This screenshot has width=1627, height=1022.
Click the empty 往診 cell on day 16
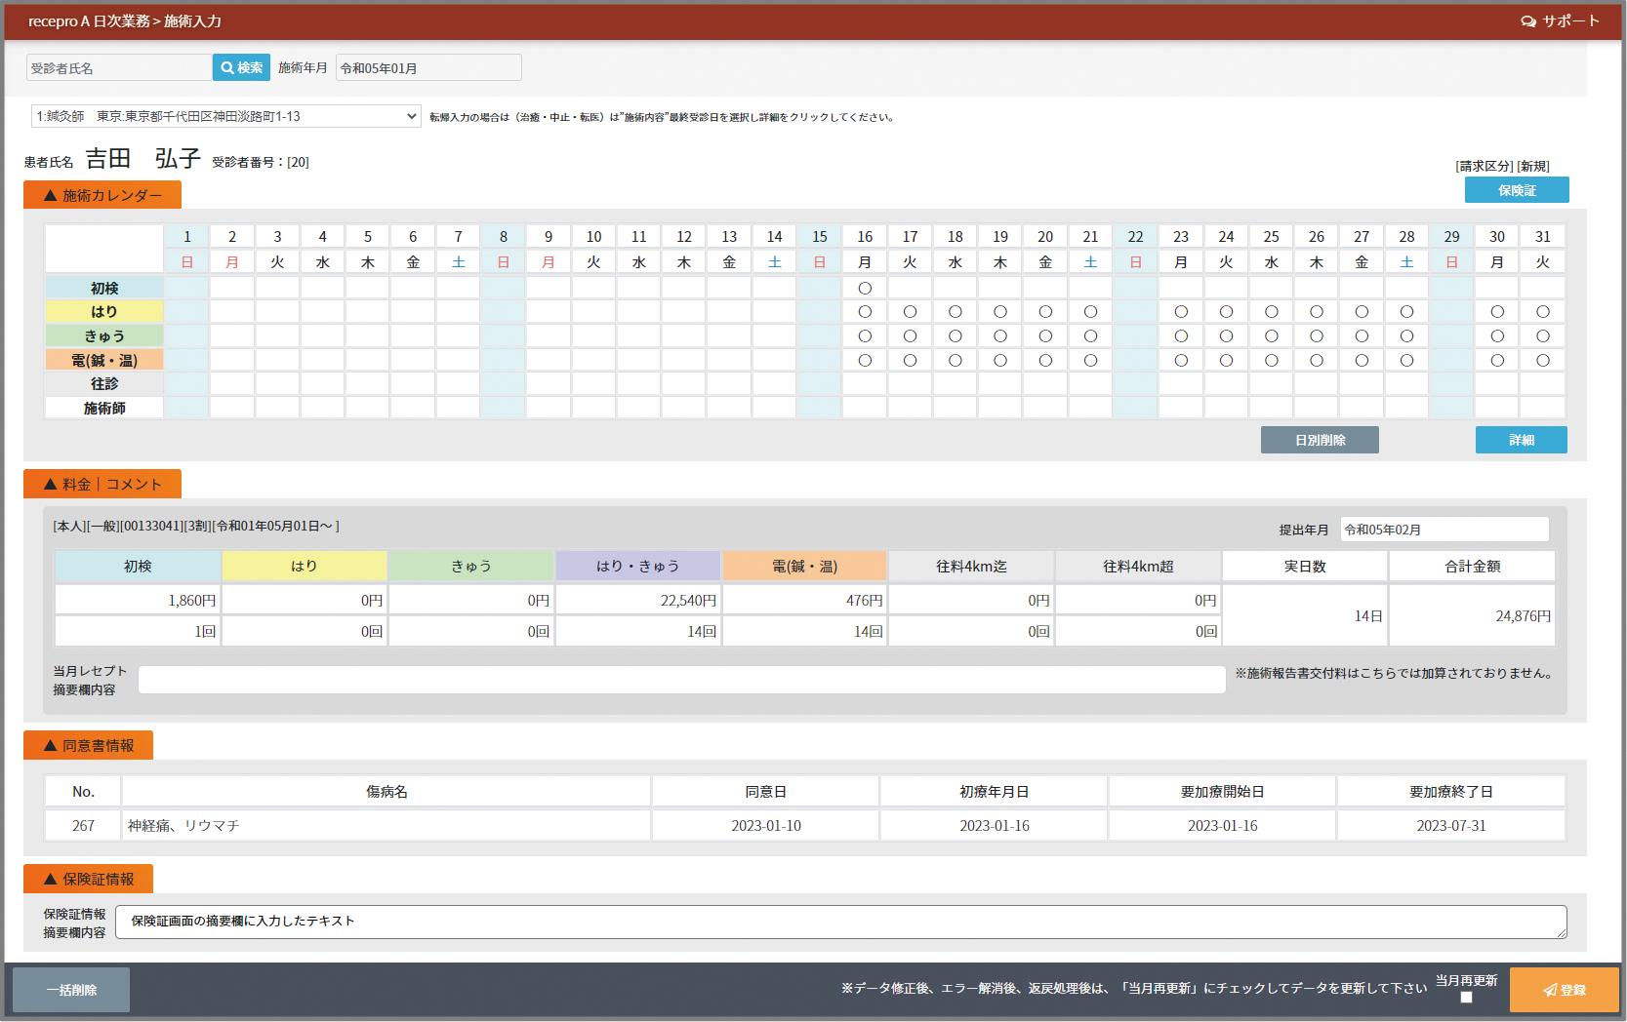pyautogui.click(x=865, y=384)
